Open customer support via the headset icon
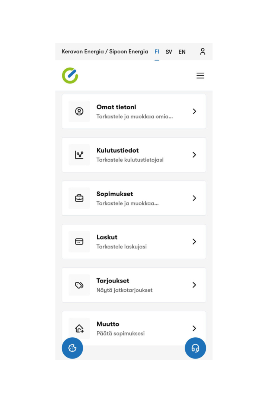 pyautogui.click(x=195, y=348)
